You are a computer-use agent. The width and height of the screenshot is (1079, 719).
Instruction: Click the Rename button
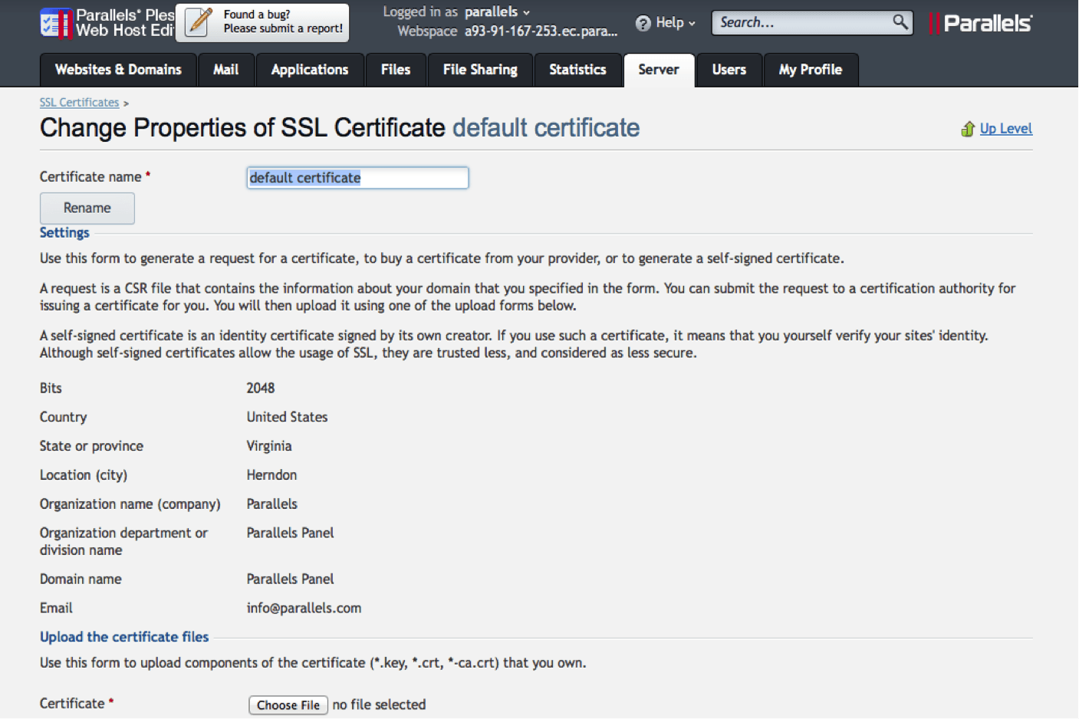click(x=87, y=208)
